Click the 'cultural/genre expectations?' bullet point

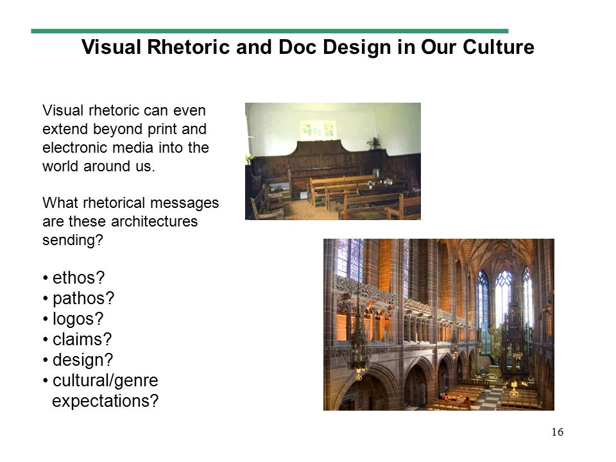(101, 391)
